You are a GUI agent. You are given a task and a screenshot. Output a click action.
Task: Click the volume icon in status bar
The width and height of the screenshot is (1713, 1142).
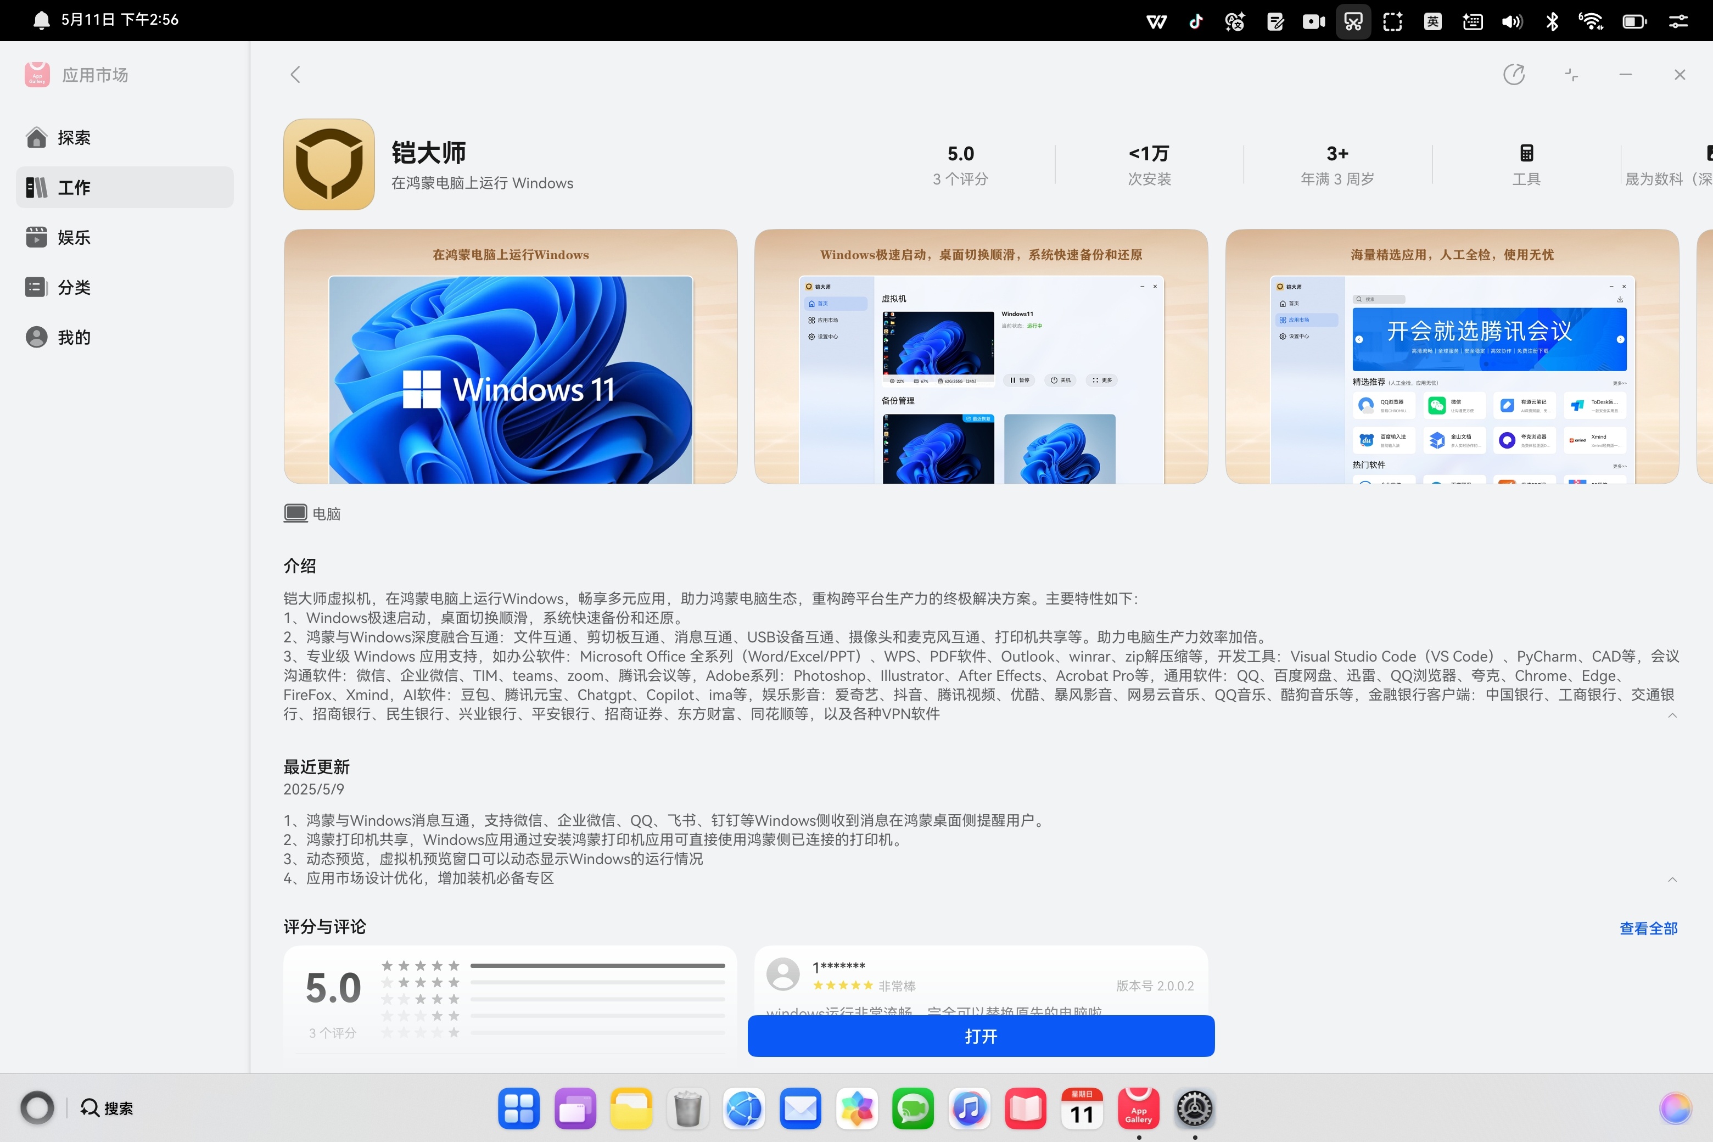point(1512,21)
